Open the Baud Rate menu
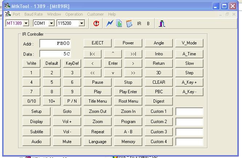The height and width of the screenshot is (158, 242). pos(33,14)
